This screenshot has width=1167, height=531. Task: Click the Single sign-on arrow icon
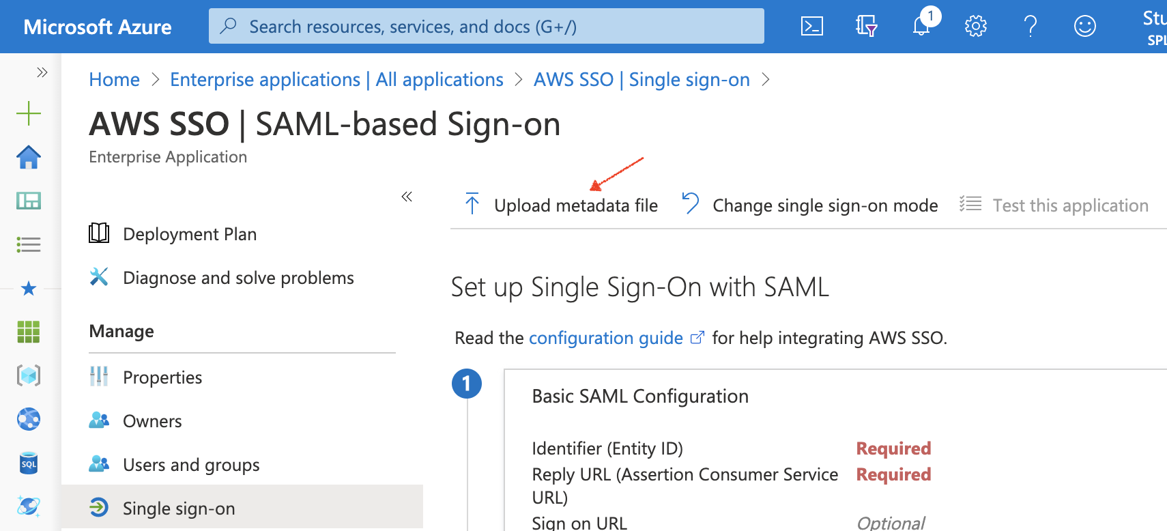99,508
